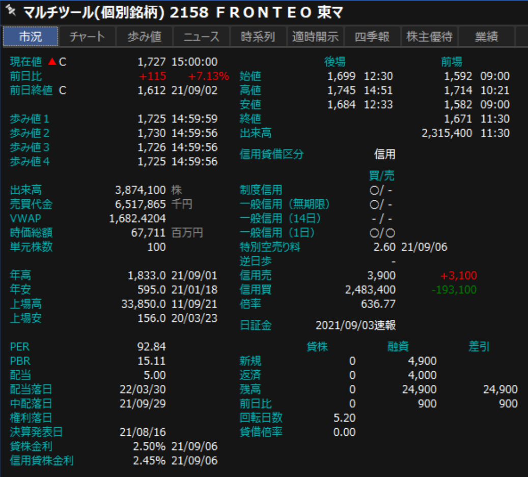Click the 制度信用 label
The height and width of the screenshot is (477, 528).
pyautogui.click(x=261, y=190)
